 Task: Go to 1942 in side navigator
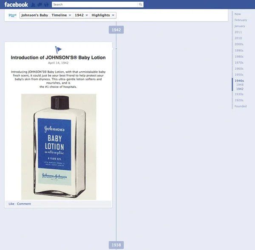tap(240, 89)
